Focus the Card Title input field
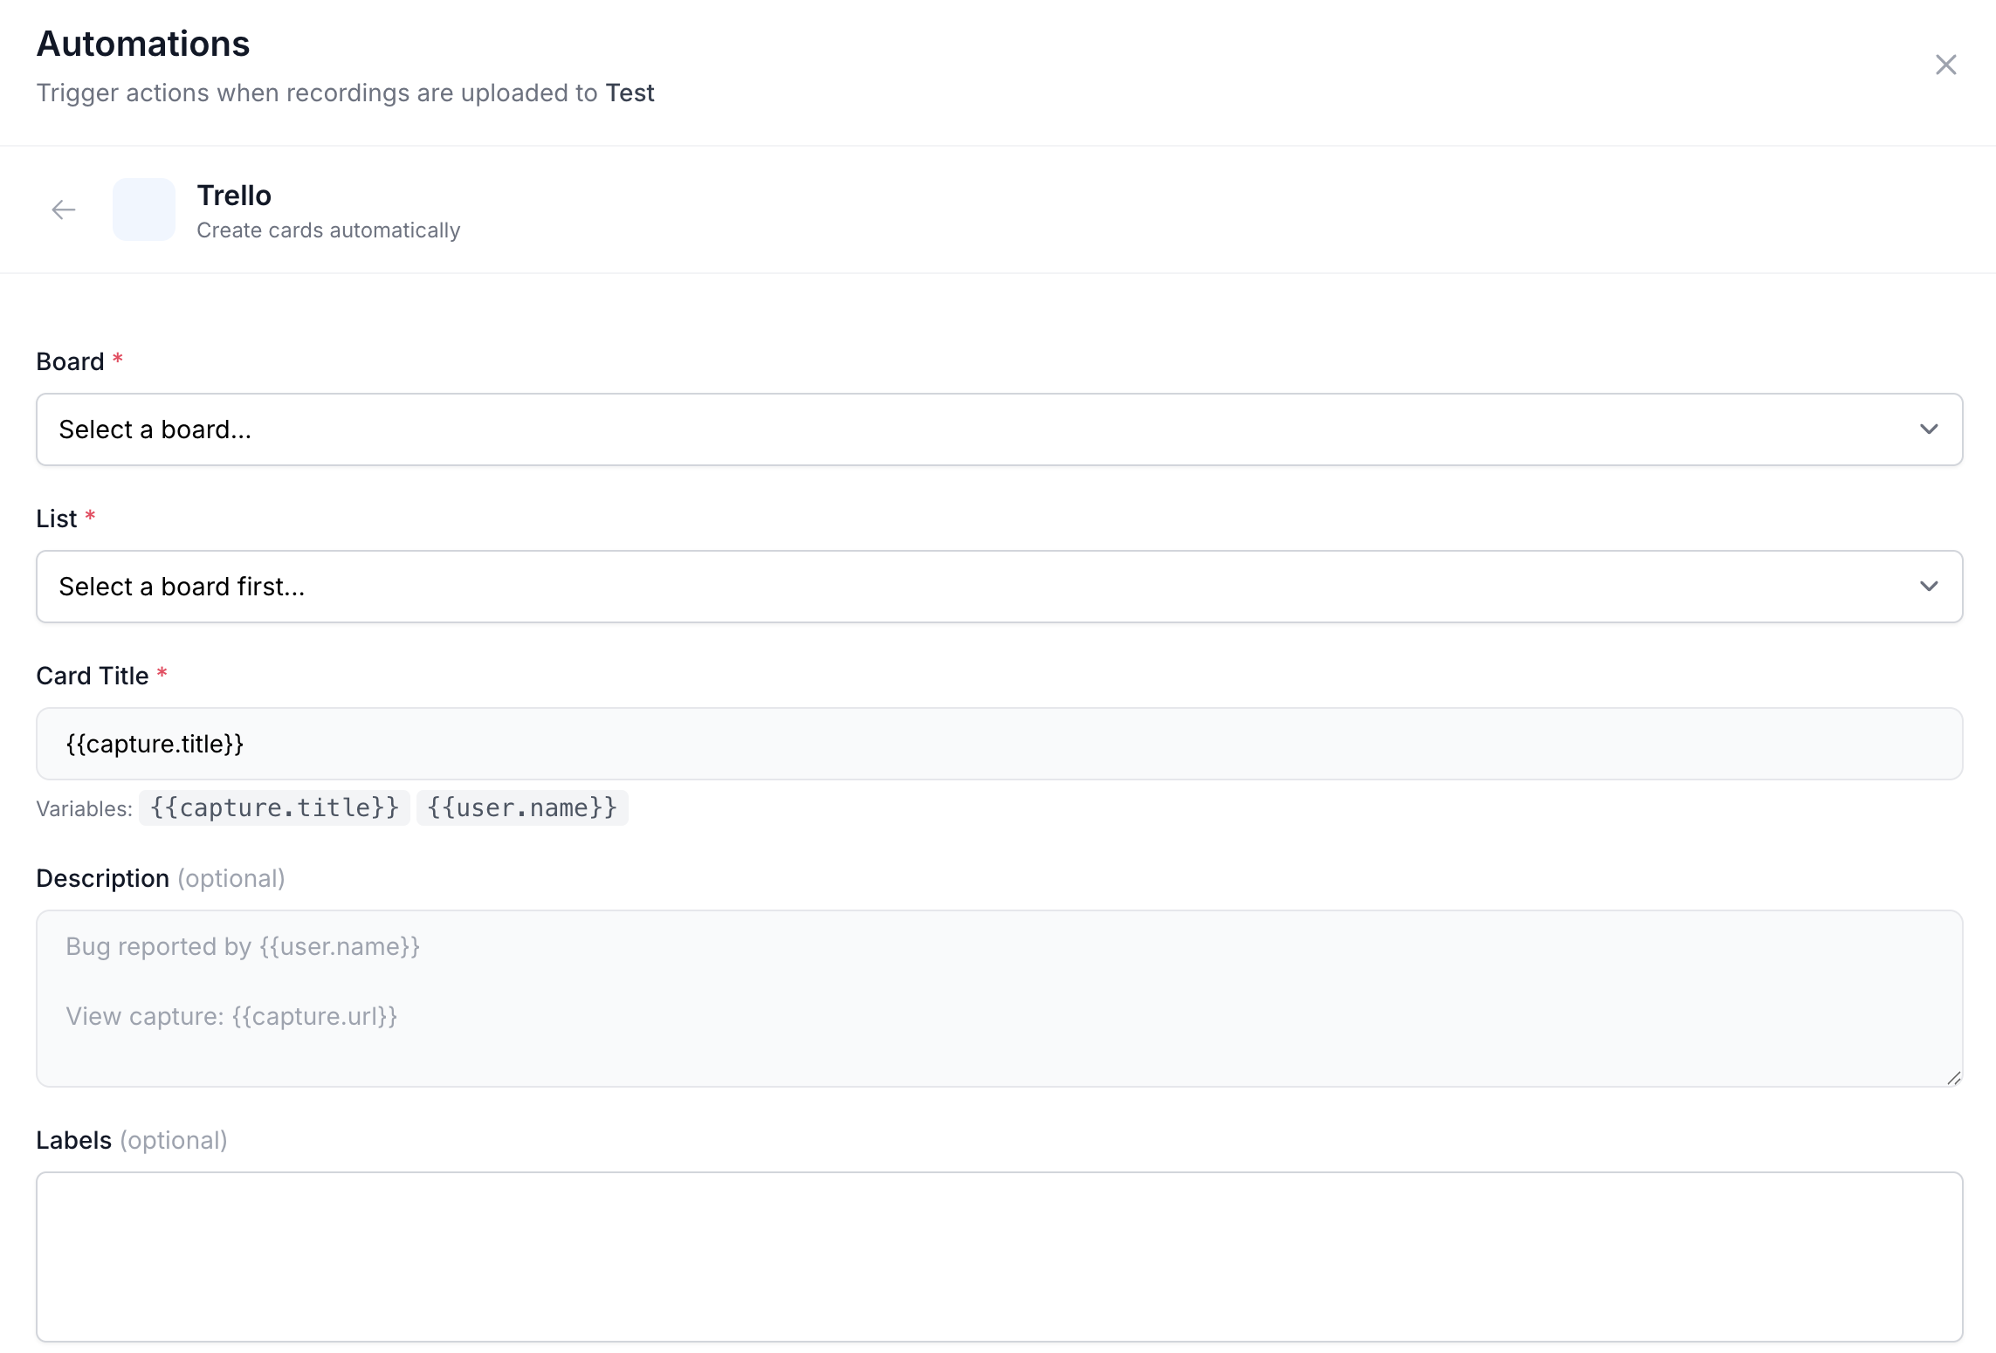This screenshot has height=1353, width=1996. (999, 744)
